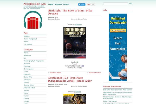Click the Adults tag under Deathlands post

(56, 84)
